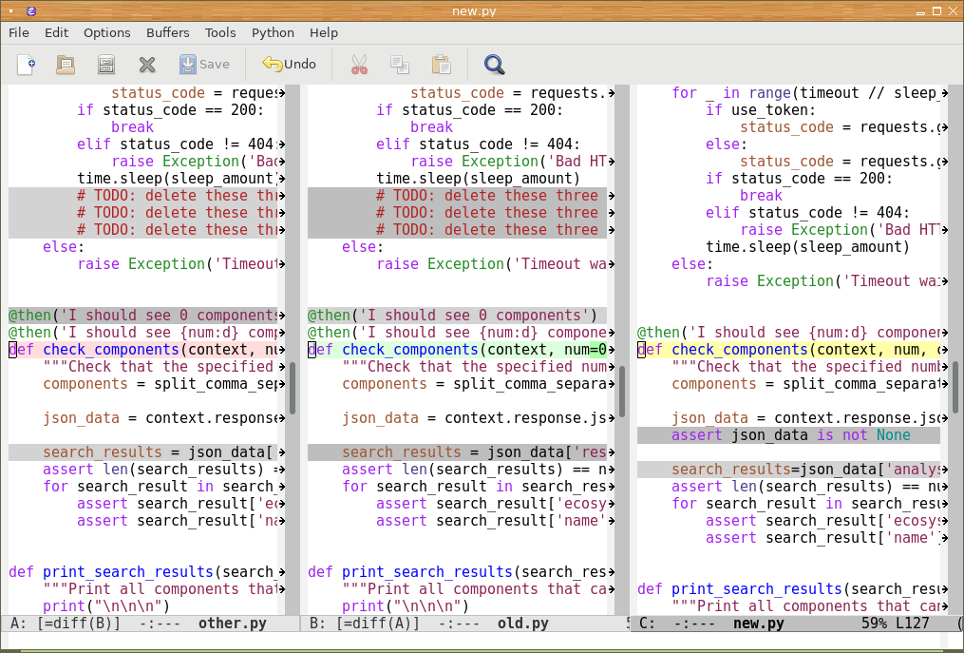This screenshot has width=964, height=653.
Task: Open a file with the folder icon
Action: coord(66,65)
